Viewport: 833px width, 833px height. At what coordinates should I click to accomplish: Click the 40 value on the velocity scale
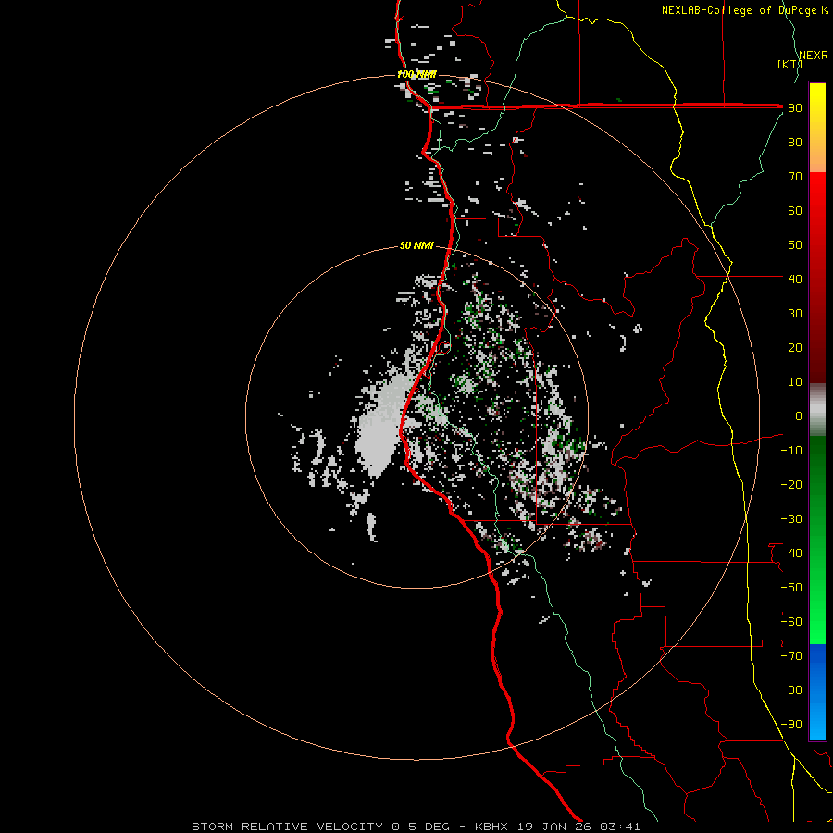tap(795, 280)
